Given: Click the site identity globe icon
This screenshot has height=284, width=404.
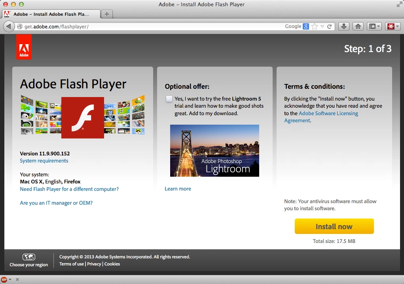Looking at the screenshot, I should tap(20, 26).
